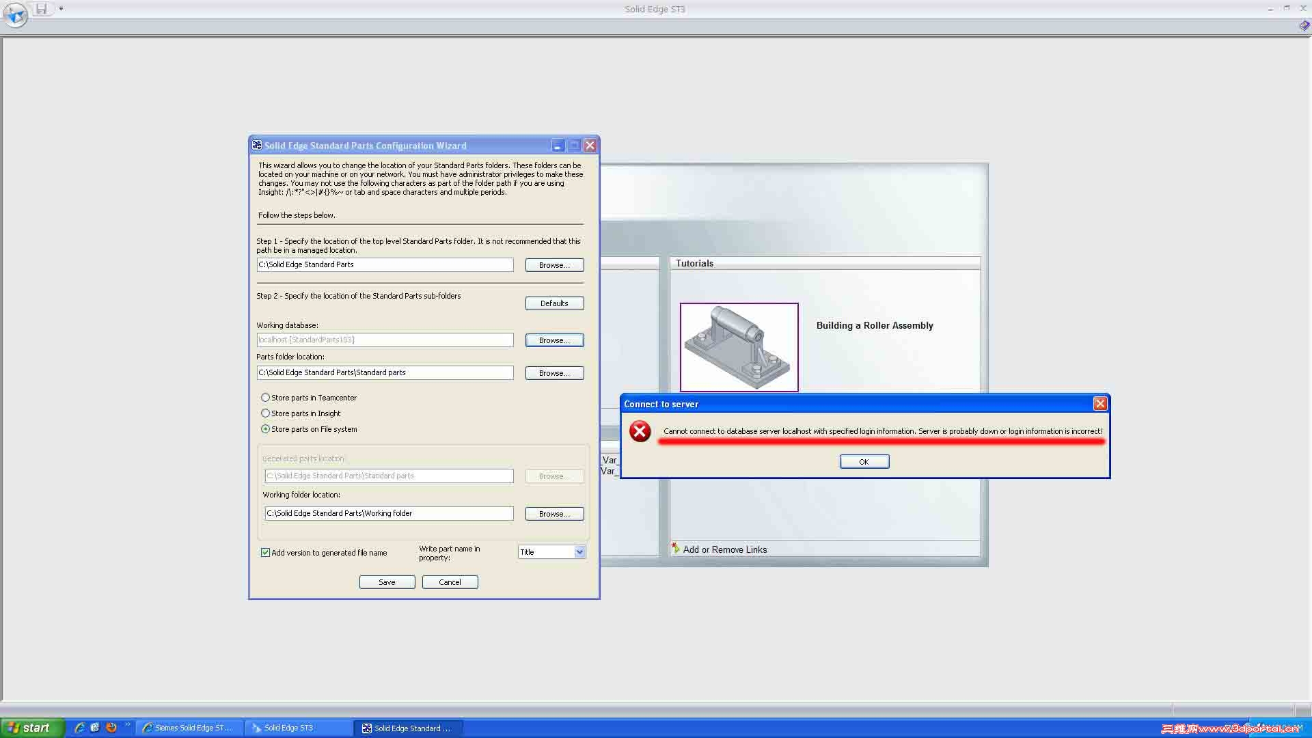
Task: Open the Building a Roller Assembly thumbnail
Action: coord(739,347)
